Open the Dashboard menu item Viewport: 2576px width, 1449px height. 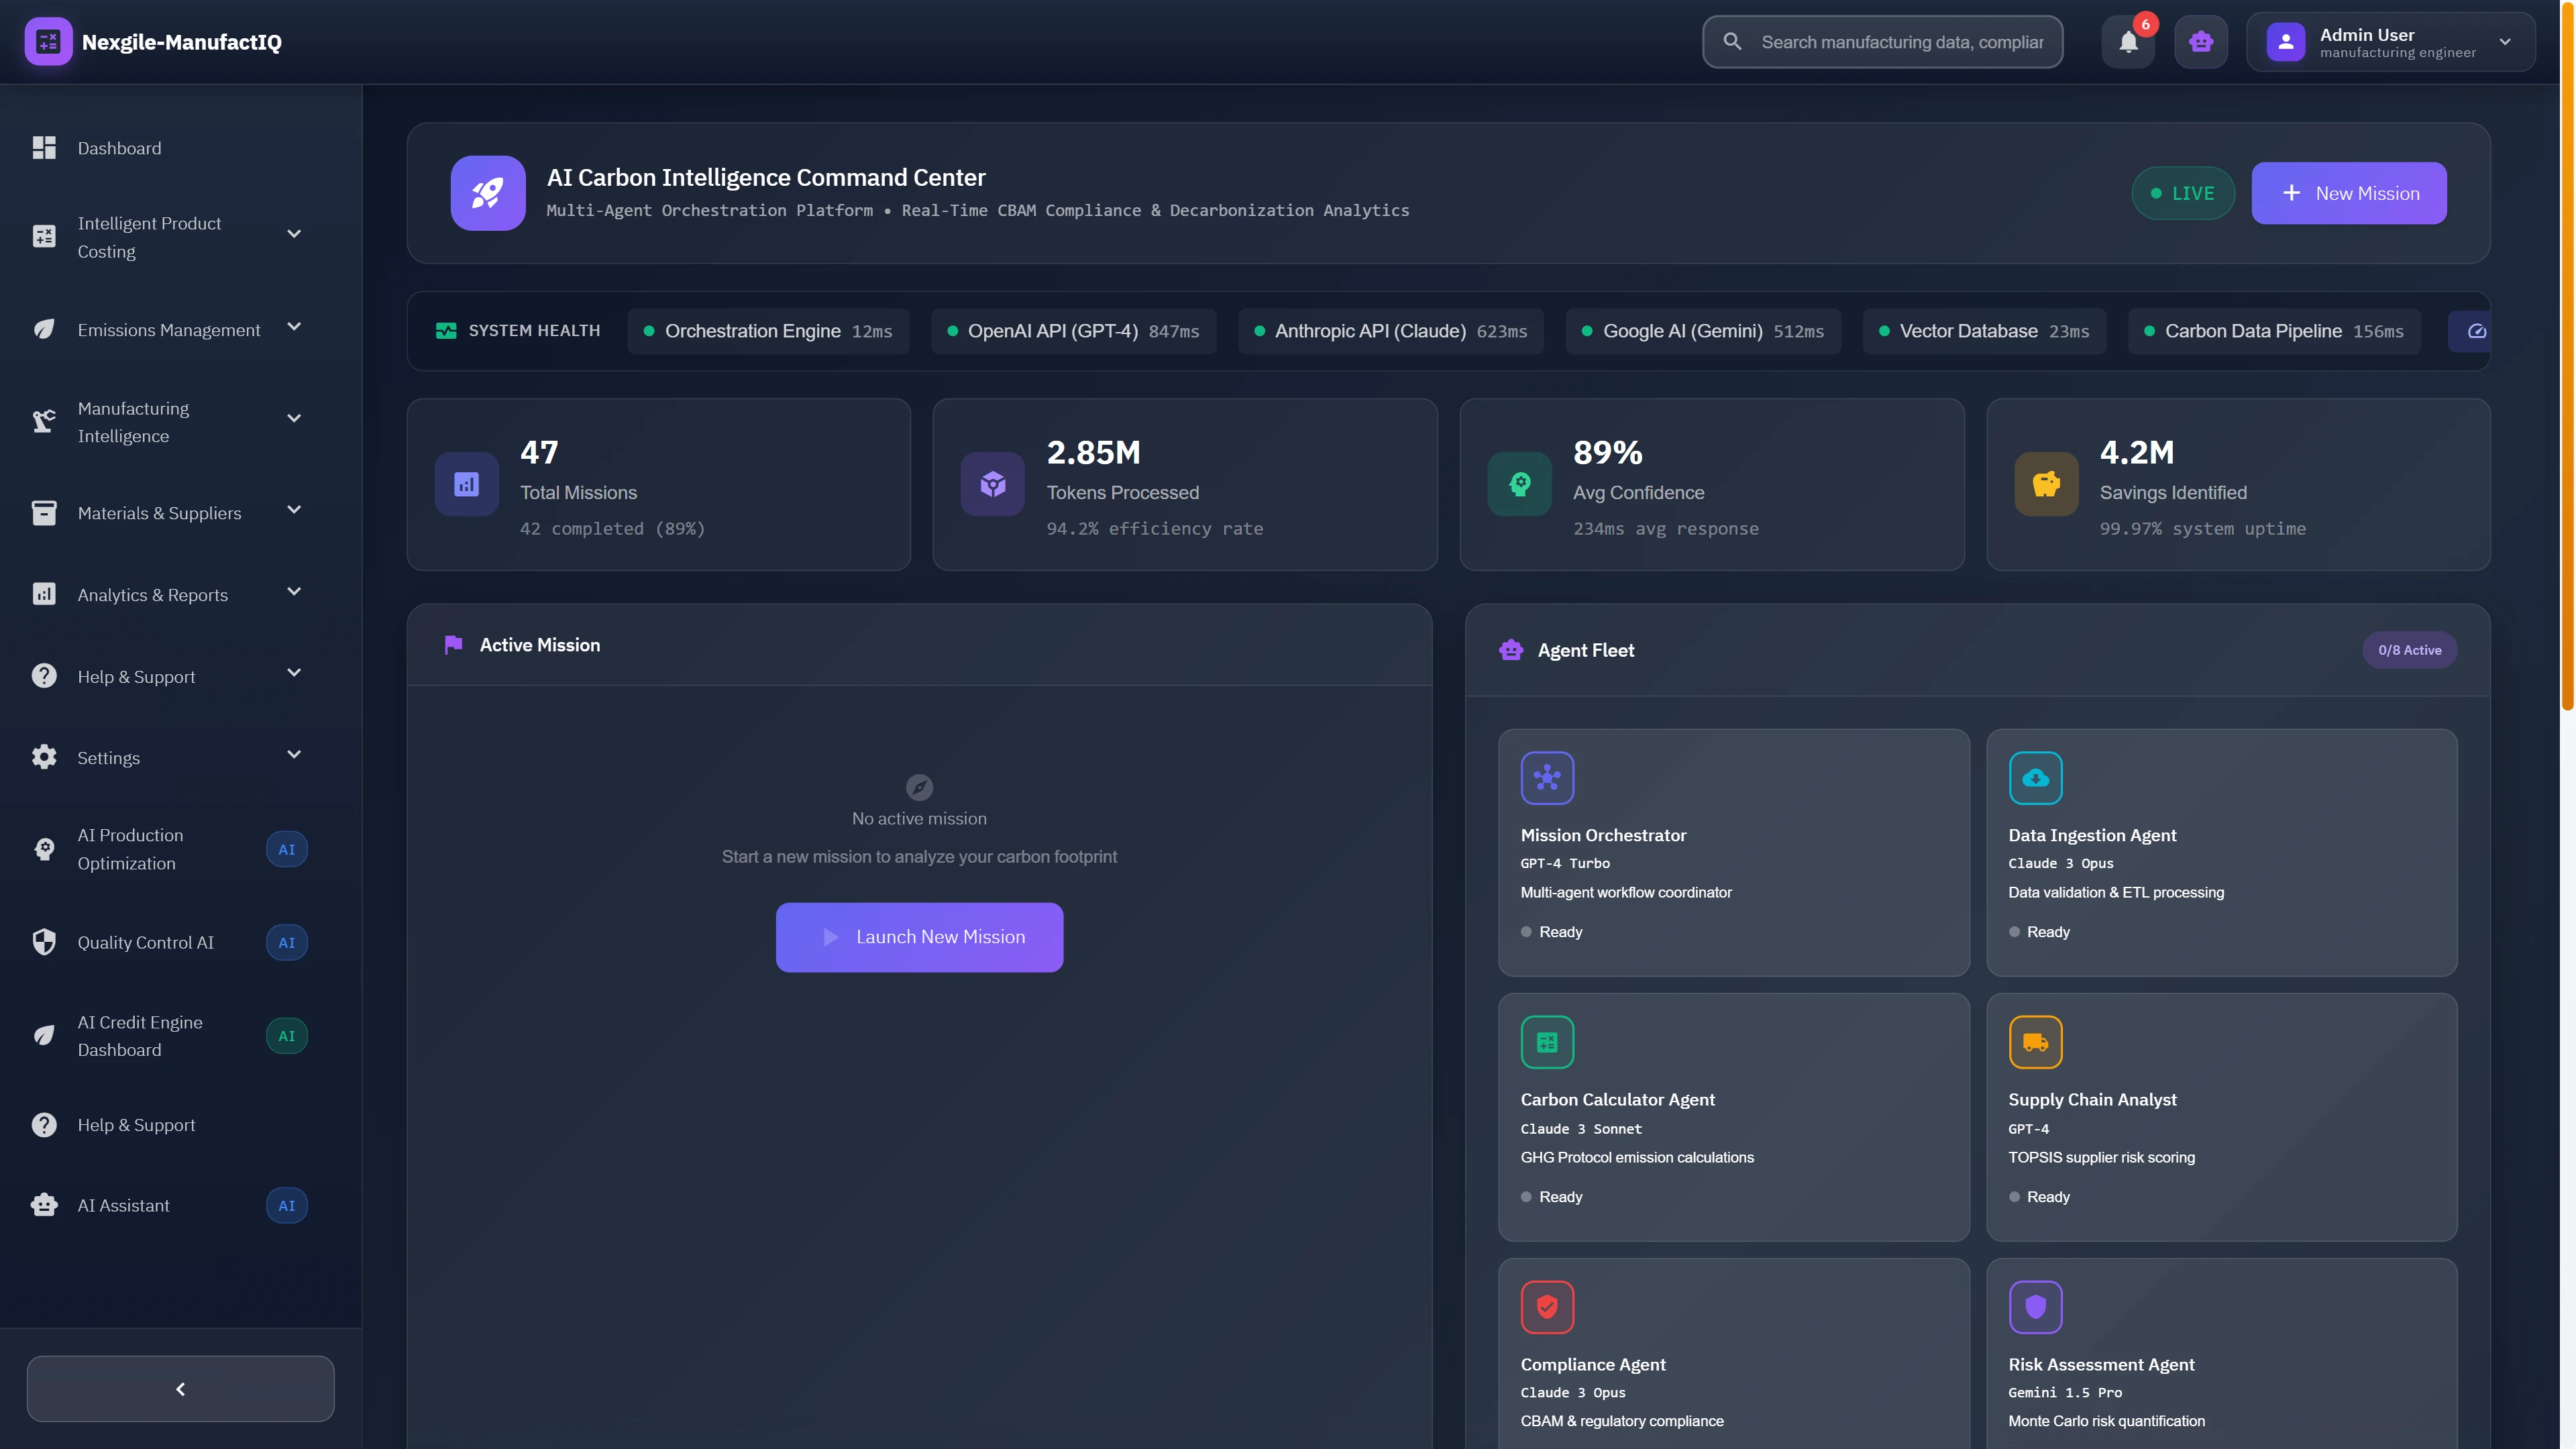pyautogui.click(x=119, y=147)
